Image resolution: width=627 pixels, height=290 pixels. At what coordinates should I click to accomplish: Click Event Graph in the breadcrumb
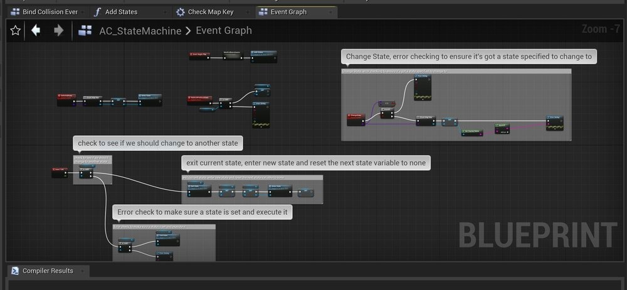coord(224,31)
